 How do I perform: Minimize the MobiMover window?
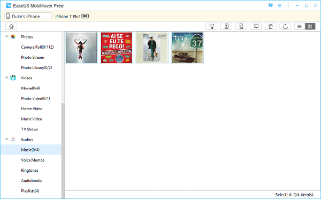click(297, 5)
